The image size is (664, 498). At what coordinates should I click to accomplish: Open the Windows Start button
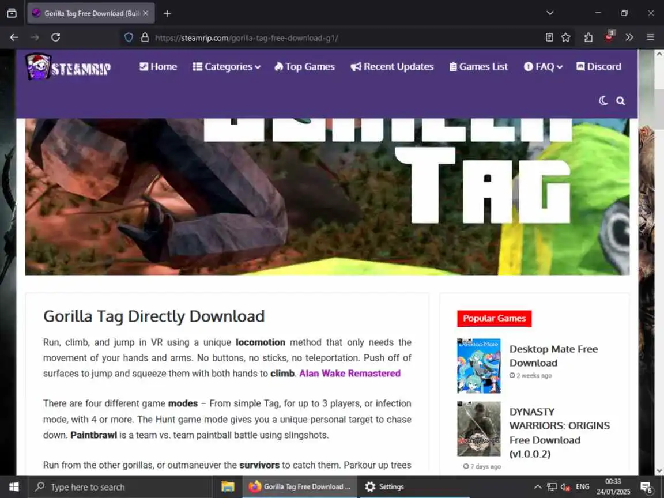pyautogui.click(x=14, y=487)
